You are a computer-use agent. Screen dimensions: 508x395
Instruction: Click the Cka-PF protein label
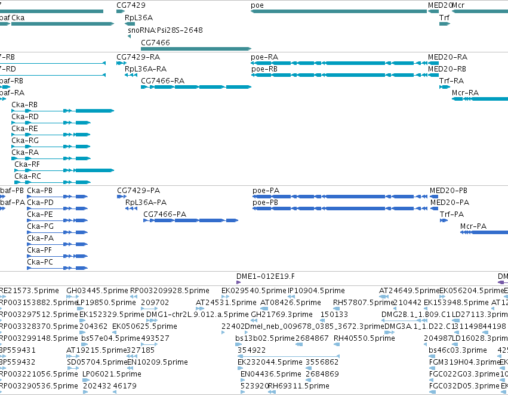click(39, 250)
